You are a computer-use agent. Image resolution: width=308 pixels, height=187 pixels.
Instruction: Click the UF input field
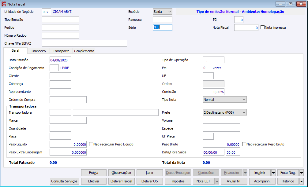point(208,76)
